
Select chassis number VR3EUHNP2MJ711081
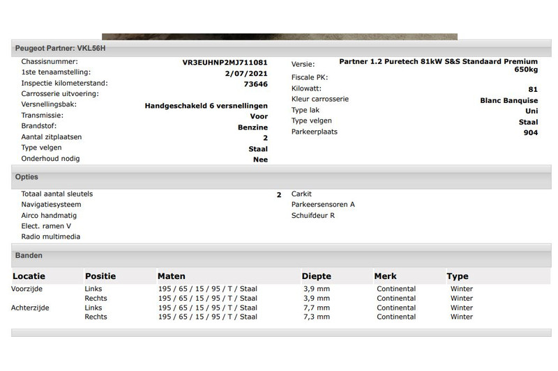pos(225,62)
